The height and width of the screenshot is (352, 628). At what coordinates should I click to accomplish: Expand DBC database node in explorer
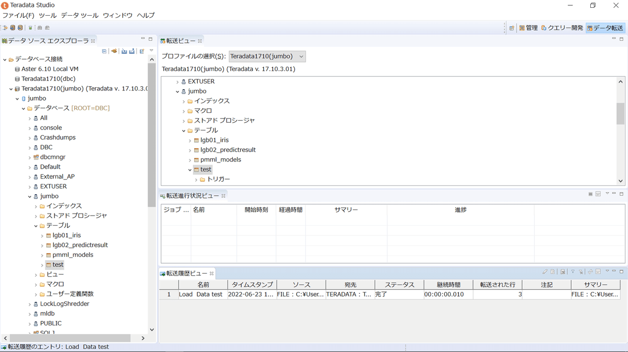point(30,148)
